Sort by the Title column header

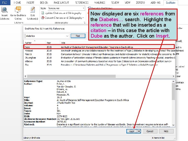pyautogui.click(x=118, y=43)
